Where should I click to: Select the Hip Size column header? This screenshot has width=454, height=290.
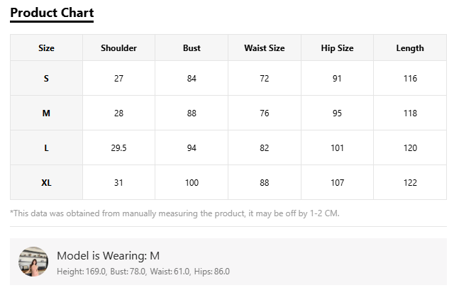tap(338, 48)
